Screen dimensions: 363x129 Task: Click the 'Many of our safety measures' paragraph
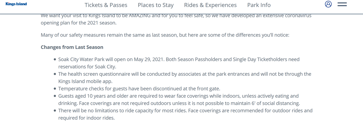click(x=165, y=35)
